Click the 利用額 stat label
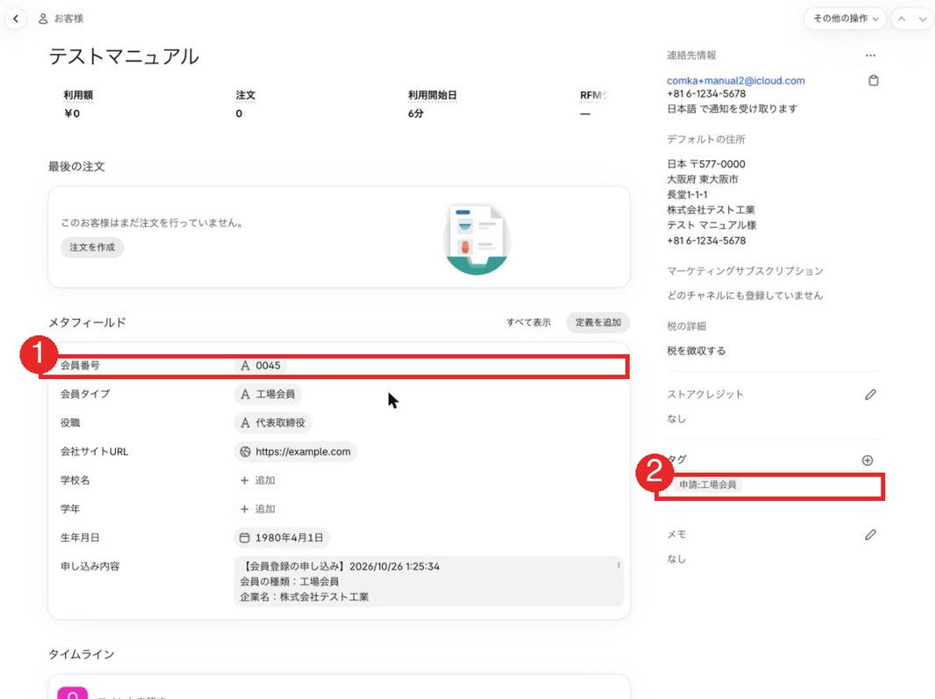Screen dimensions: 935x699 (x=78, y=95)
